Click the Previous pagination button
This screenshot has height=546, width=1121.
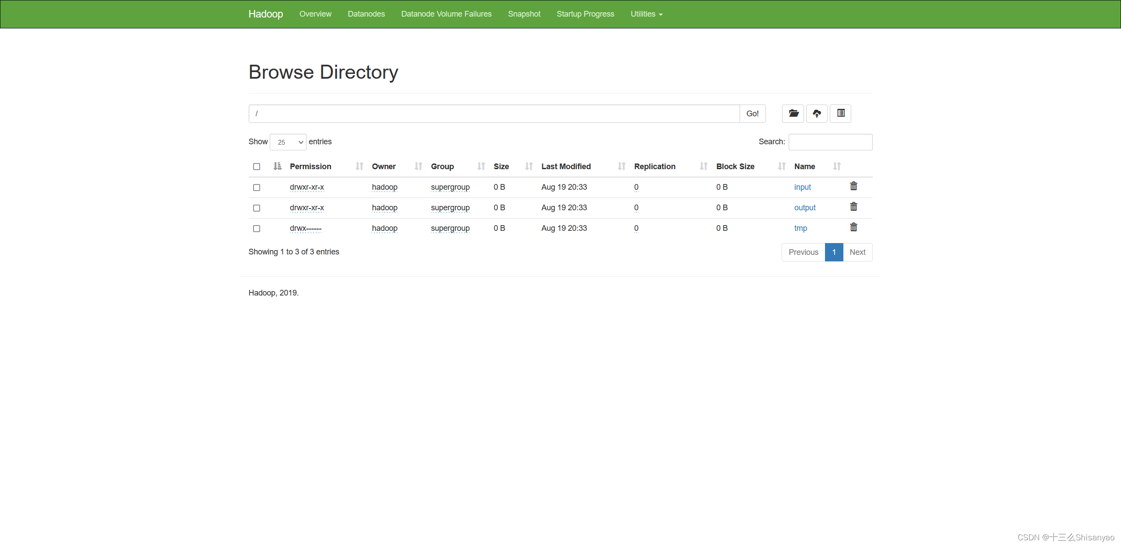pos(804,252)
